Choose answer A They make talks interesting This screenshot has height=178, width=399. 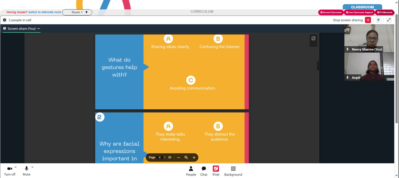(x=170, y=132)
